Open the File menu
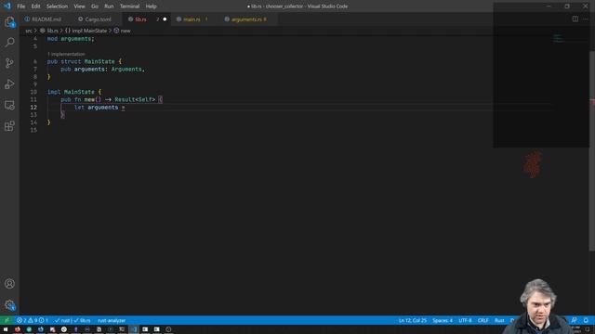Viewport: 595px width, 334px height. click(x=20, y=6)
